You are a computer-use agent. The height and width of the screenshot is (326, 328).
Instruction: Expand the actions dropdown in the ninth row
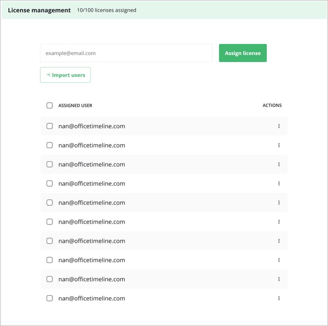pos(279,279)
